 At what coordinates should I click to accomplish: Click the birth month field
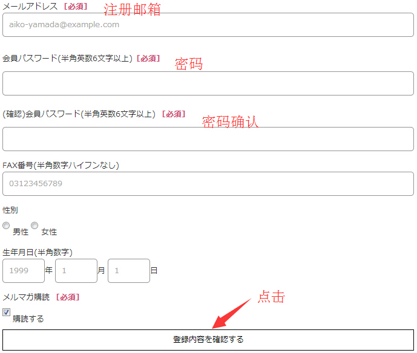pyautogui.click(x=76, y=271)
